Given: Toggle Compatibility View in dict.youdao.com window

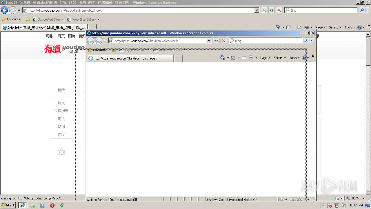Looking at the screenshot, I should tap(264, 10).
